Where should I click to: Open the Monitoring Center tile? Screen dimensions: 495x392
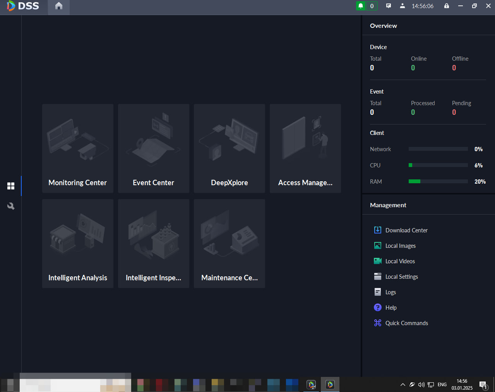[x=78, y=148]
